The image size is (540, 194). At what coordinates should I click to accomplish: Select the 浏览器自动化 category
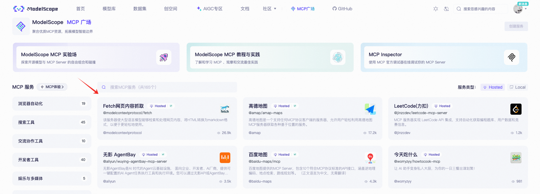(52, 104)
